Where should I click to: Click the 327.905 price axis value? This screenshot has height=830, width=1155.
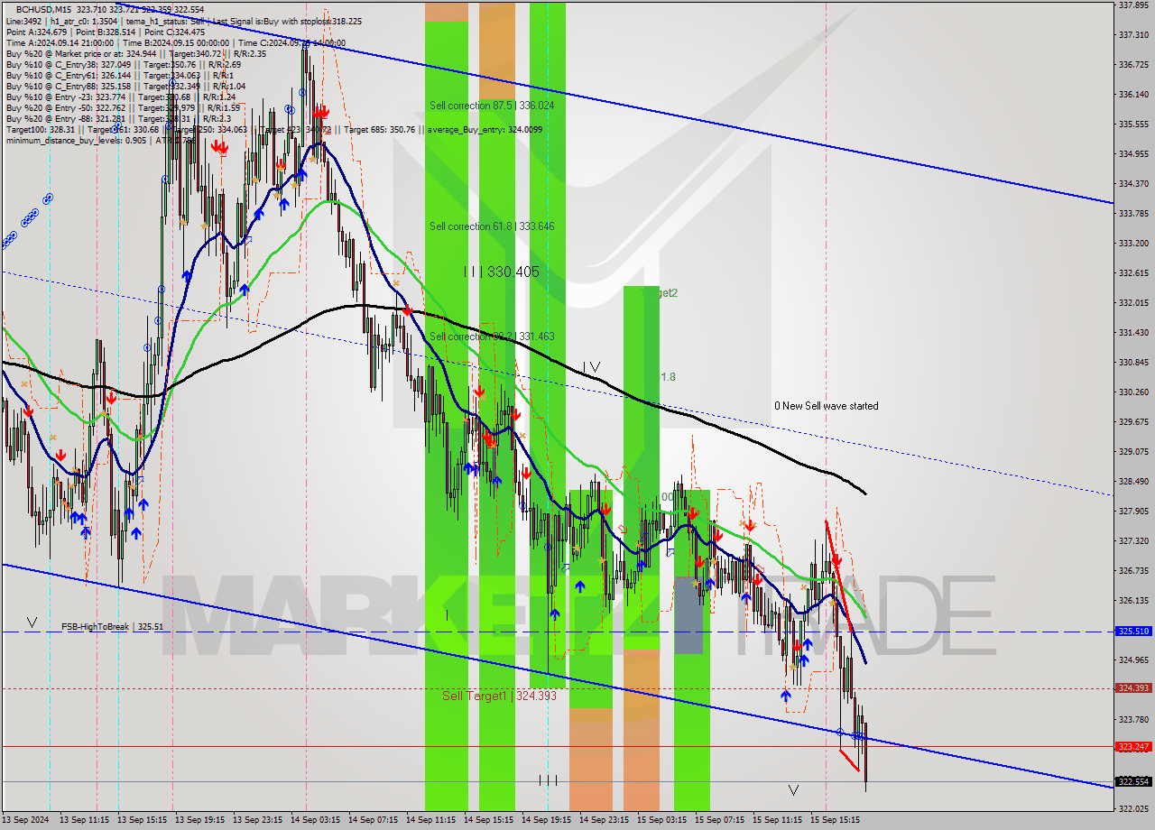[x=1132, y=512]
